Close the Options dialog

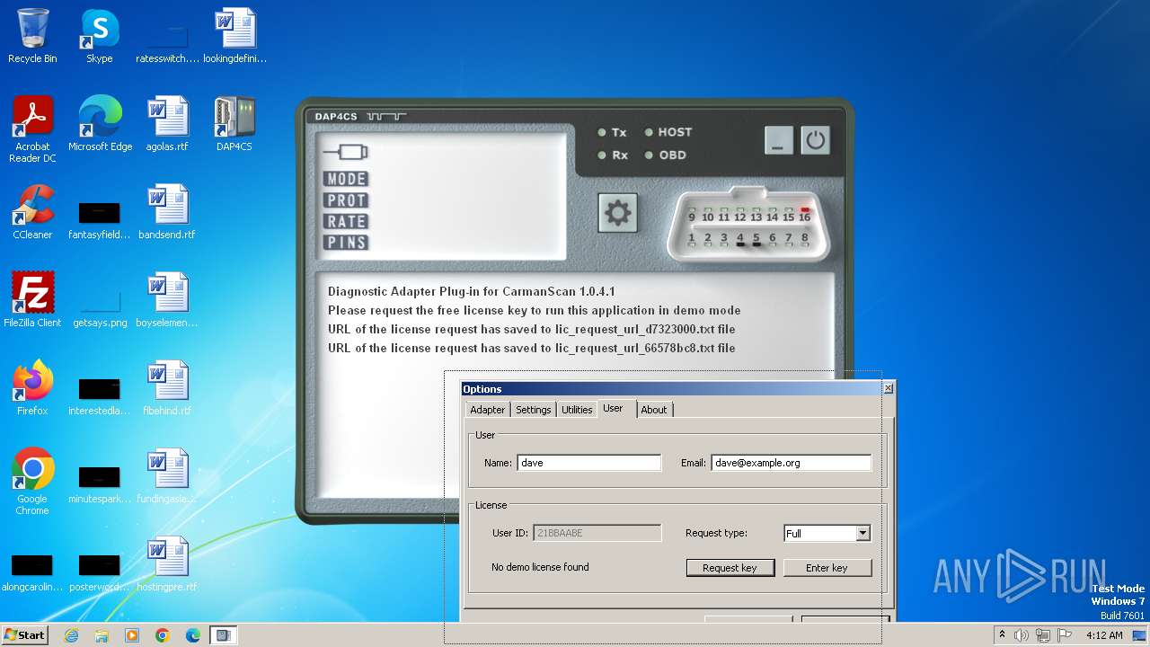click(889, 388)
